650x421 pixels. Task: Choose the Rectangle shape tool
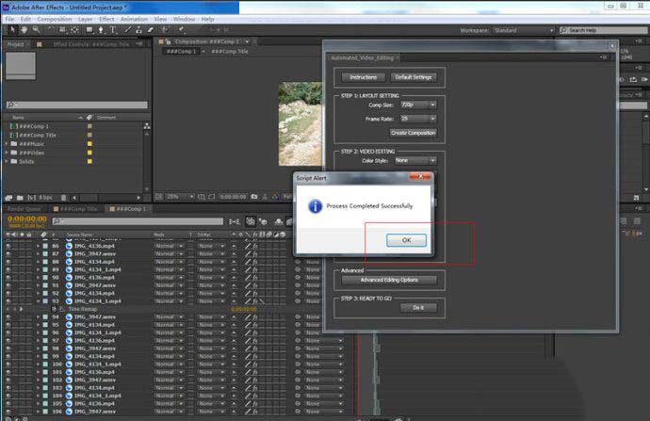tap(88, 30)
